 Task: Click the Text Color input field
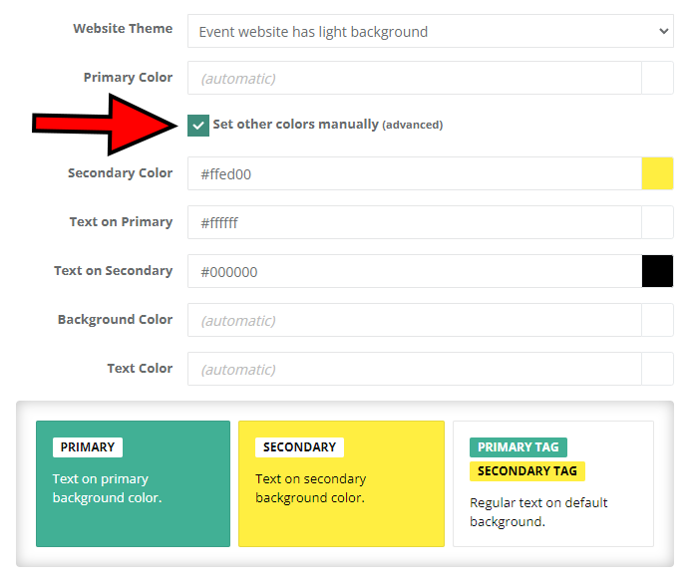coord(414,369)
